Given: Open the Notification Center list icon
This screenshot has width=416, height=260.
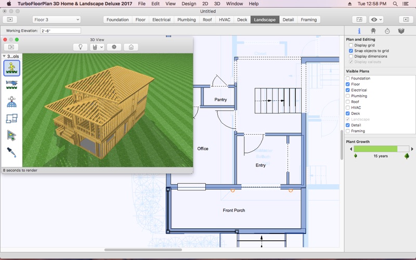Looking at the screenshot, I should tap(406, 4).
